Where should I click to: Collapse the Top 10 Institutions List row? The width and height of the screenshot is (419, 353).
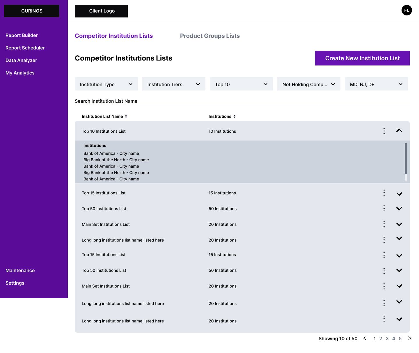pos(399,131)
